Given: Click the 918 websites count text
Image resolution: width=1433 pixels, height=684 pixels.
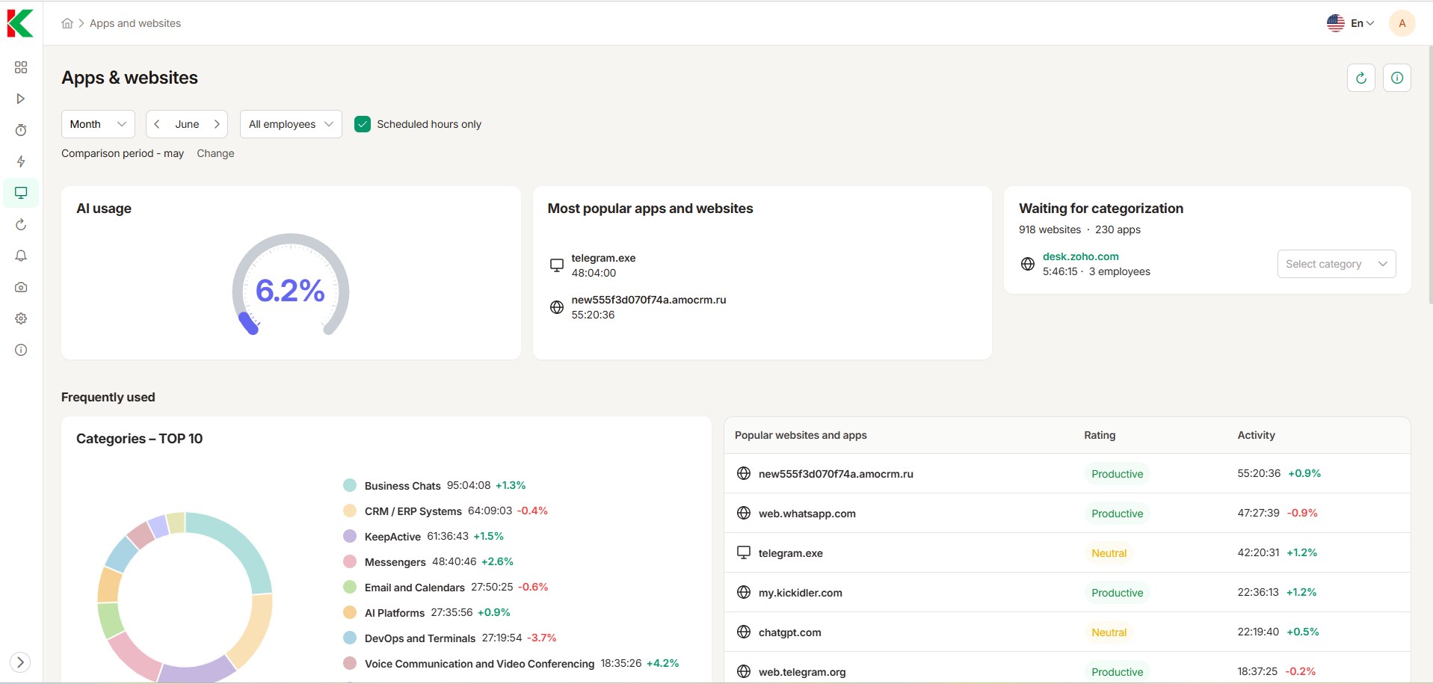Looking at the screenshot, I should 1050,229.
